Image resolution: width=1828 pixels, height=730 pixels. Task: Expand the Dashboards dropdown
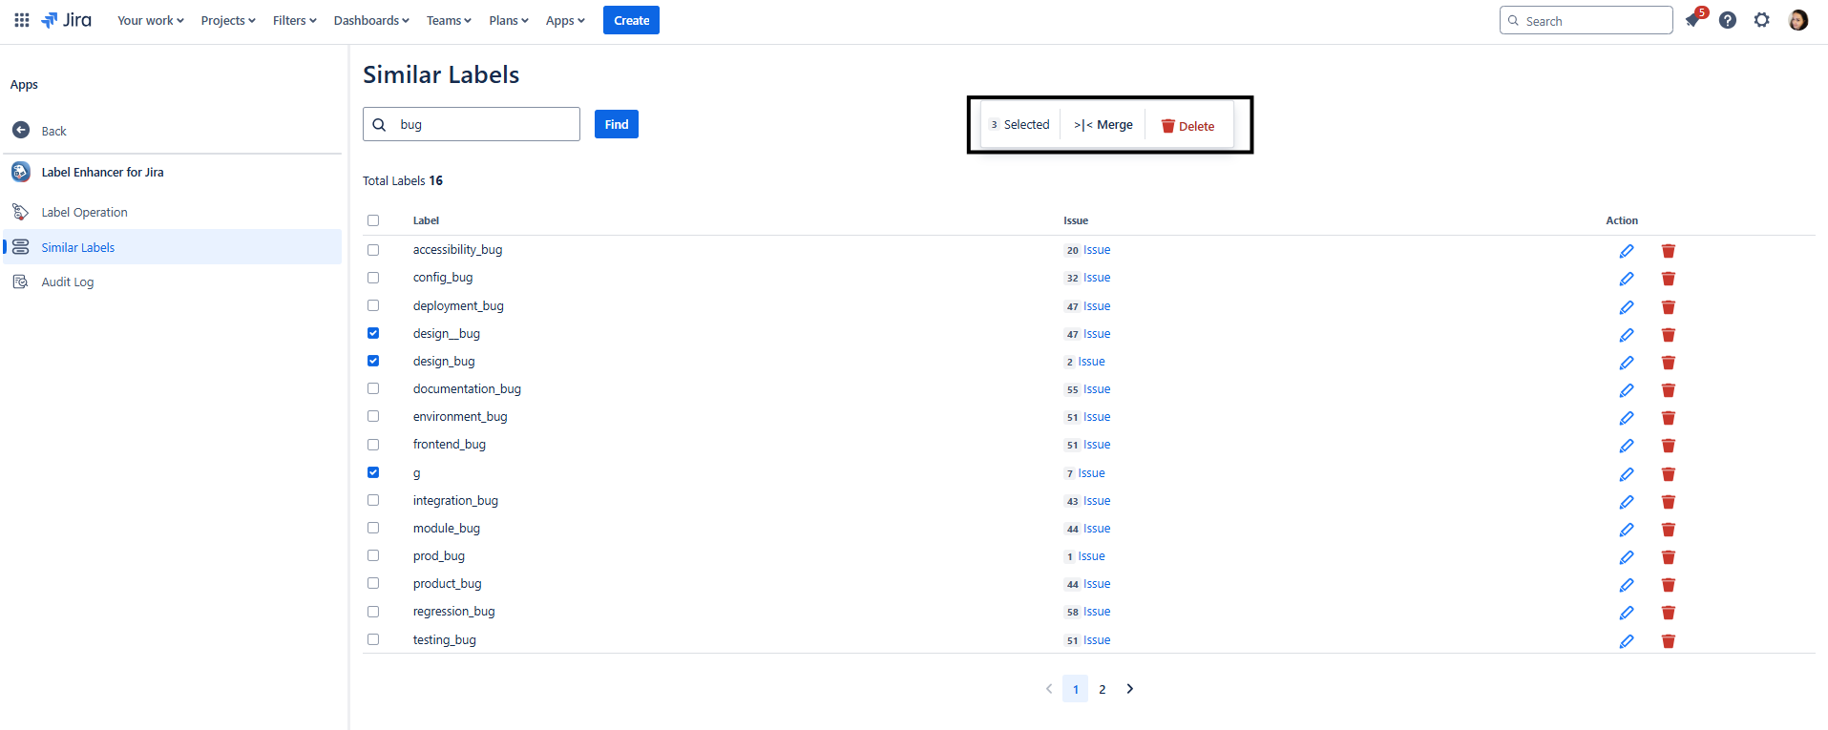pyautogui.click(x=371, y=20)
